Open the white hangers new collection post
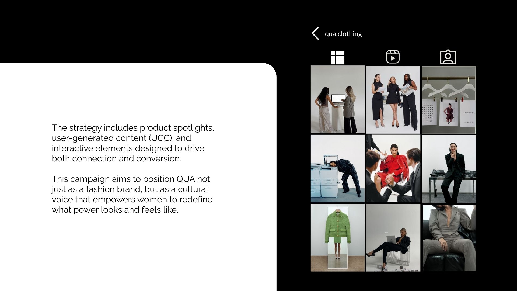This screenshot has height=291, width=517. 449,100
